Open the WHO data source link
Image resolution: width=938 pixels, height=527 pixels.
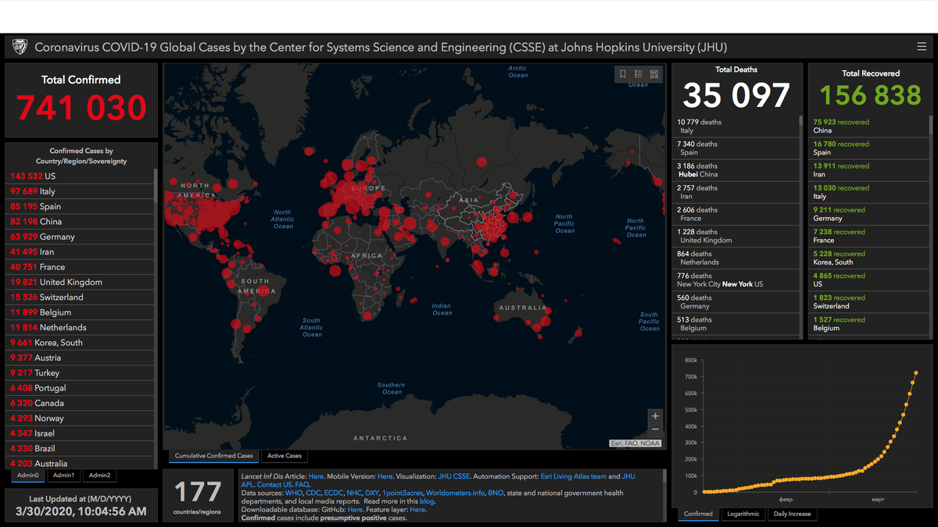click(293, 493)
